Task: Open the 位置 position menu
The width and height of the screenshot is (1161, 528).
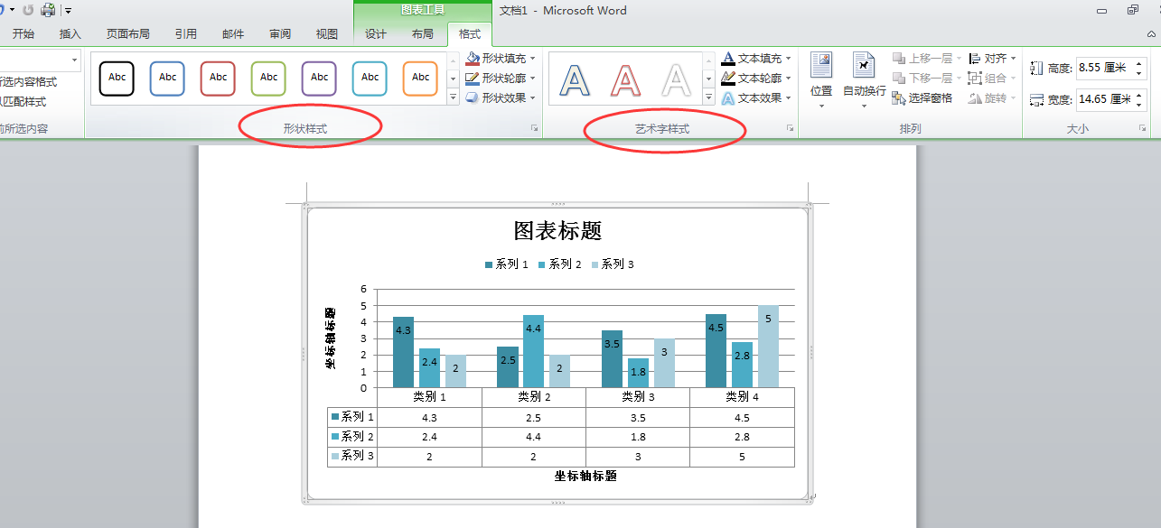Action: 821,79
